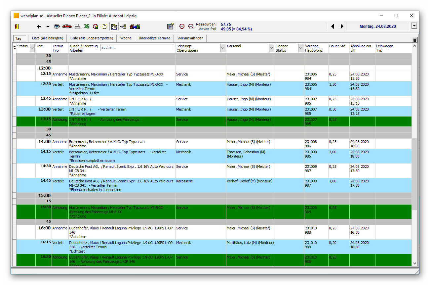Click the printer icon
Image resolution: width=430 pixels, height=285 pixels.
pyautogui.click(x=77, y=26)
